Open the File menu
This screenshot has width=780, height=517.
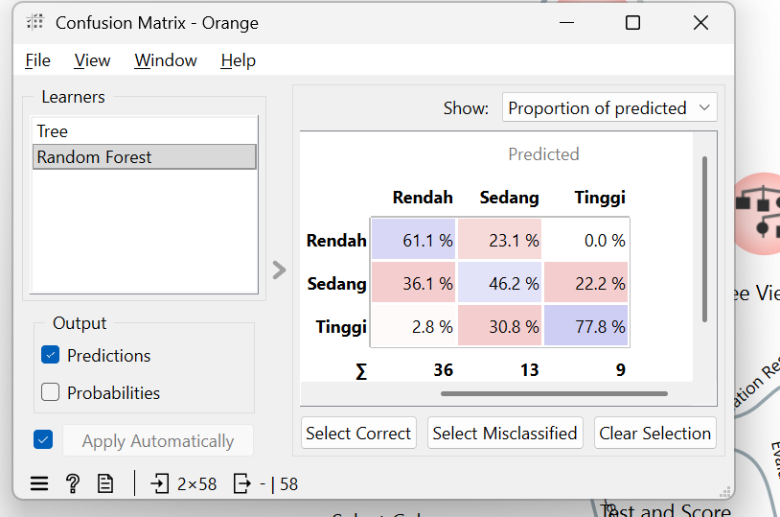pyautogui.click(x=37, y=60)
